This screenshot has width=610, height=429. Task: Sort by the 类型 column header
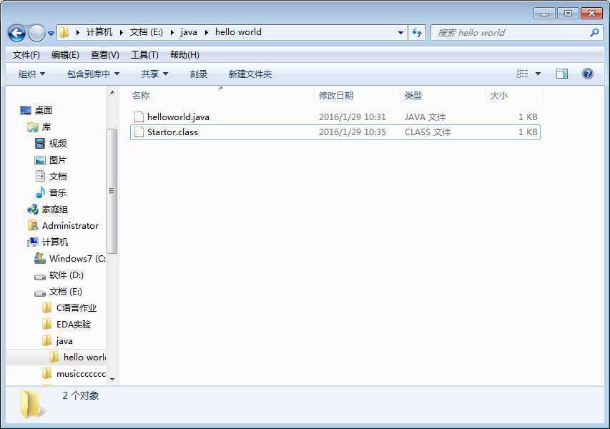(x=443, y=96)
